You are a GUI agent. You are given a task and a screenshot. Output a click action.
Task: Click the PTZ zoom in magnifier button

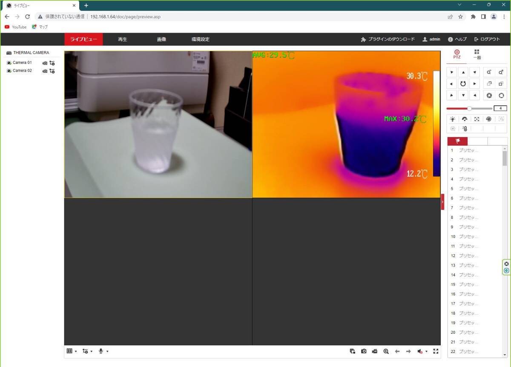[x=501, y=72]
